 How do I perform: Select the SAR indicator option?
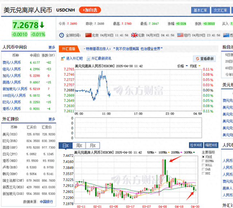pyautogui.click(x=203, y=169)
